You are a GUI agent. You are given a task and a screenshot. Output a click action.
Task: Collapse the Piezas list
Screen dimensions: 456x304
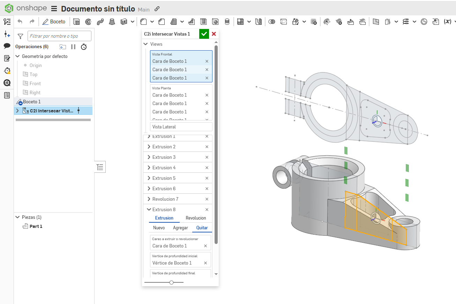[17, 217]
